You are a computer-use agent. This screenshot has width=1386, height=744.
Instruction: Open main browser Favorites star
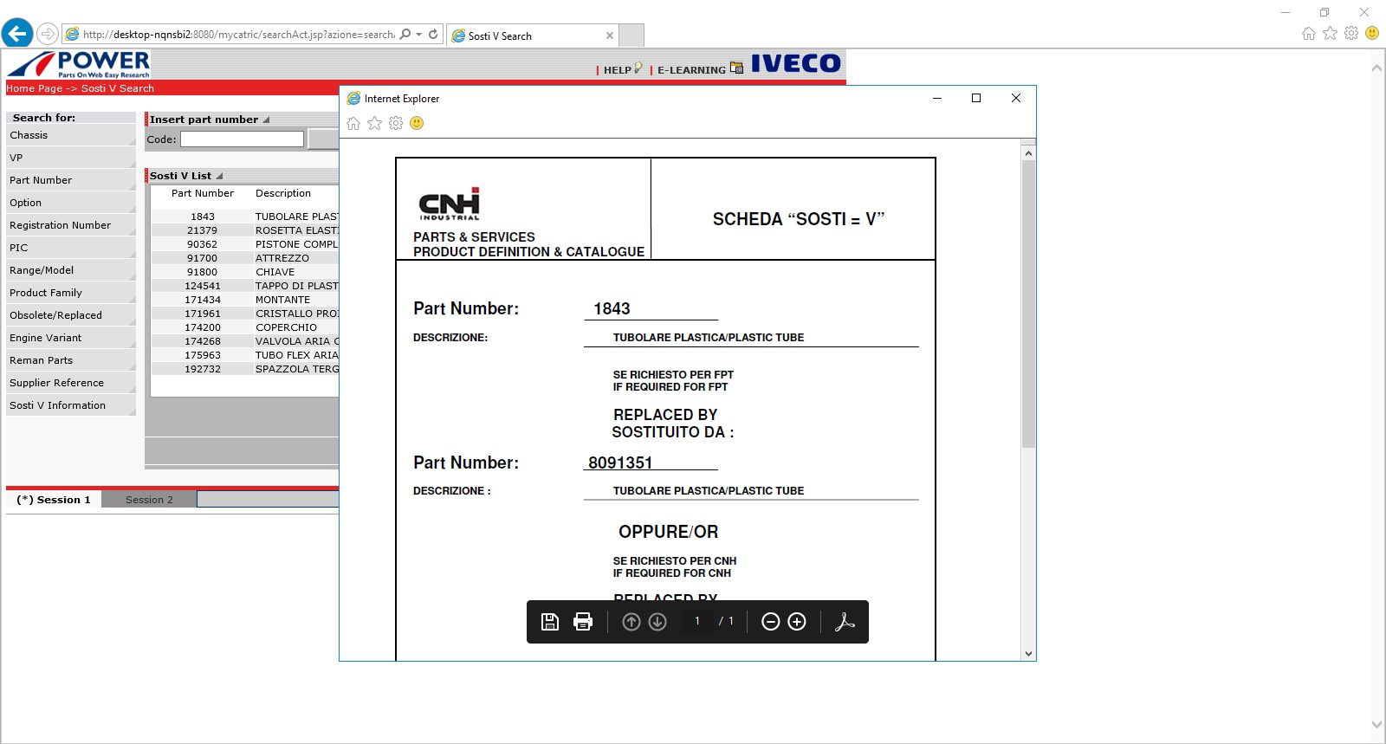coord(1330,33)
